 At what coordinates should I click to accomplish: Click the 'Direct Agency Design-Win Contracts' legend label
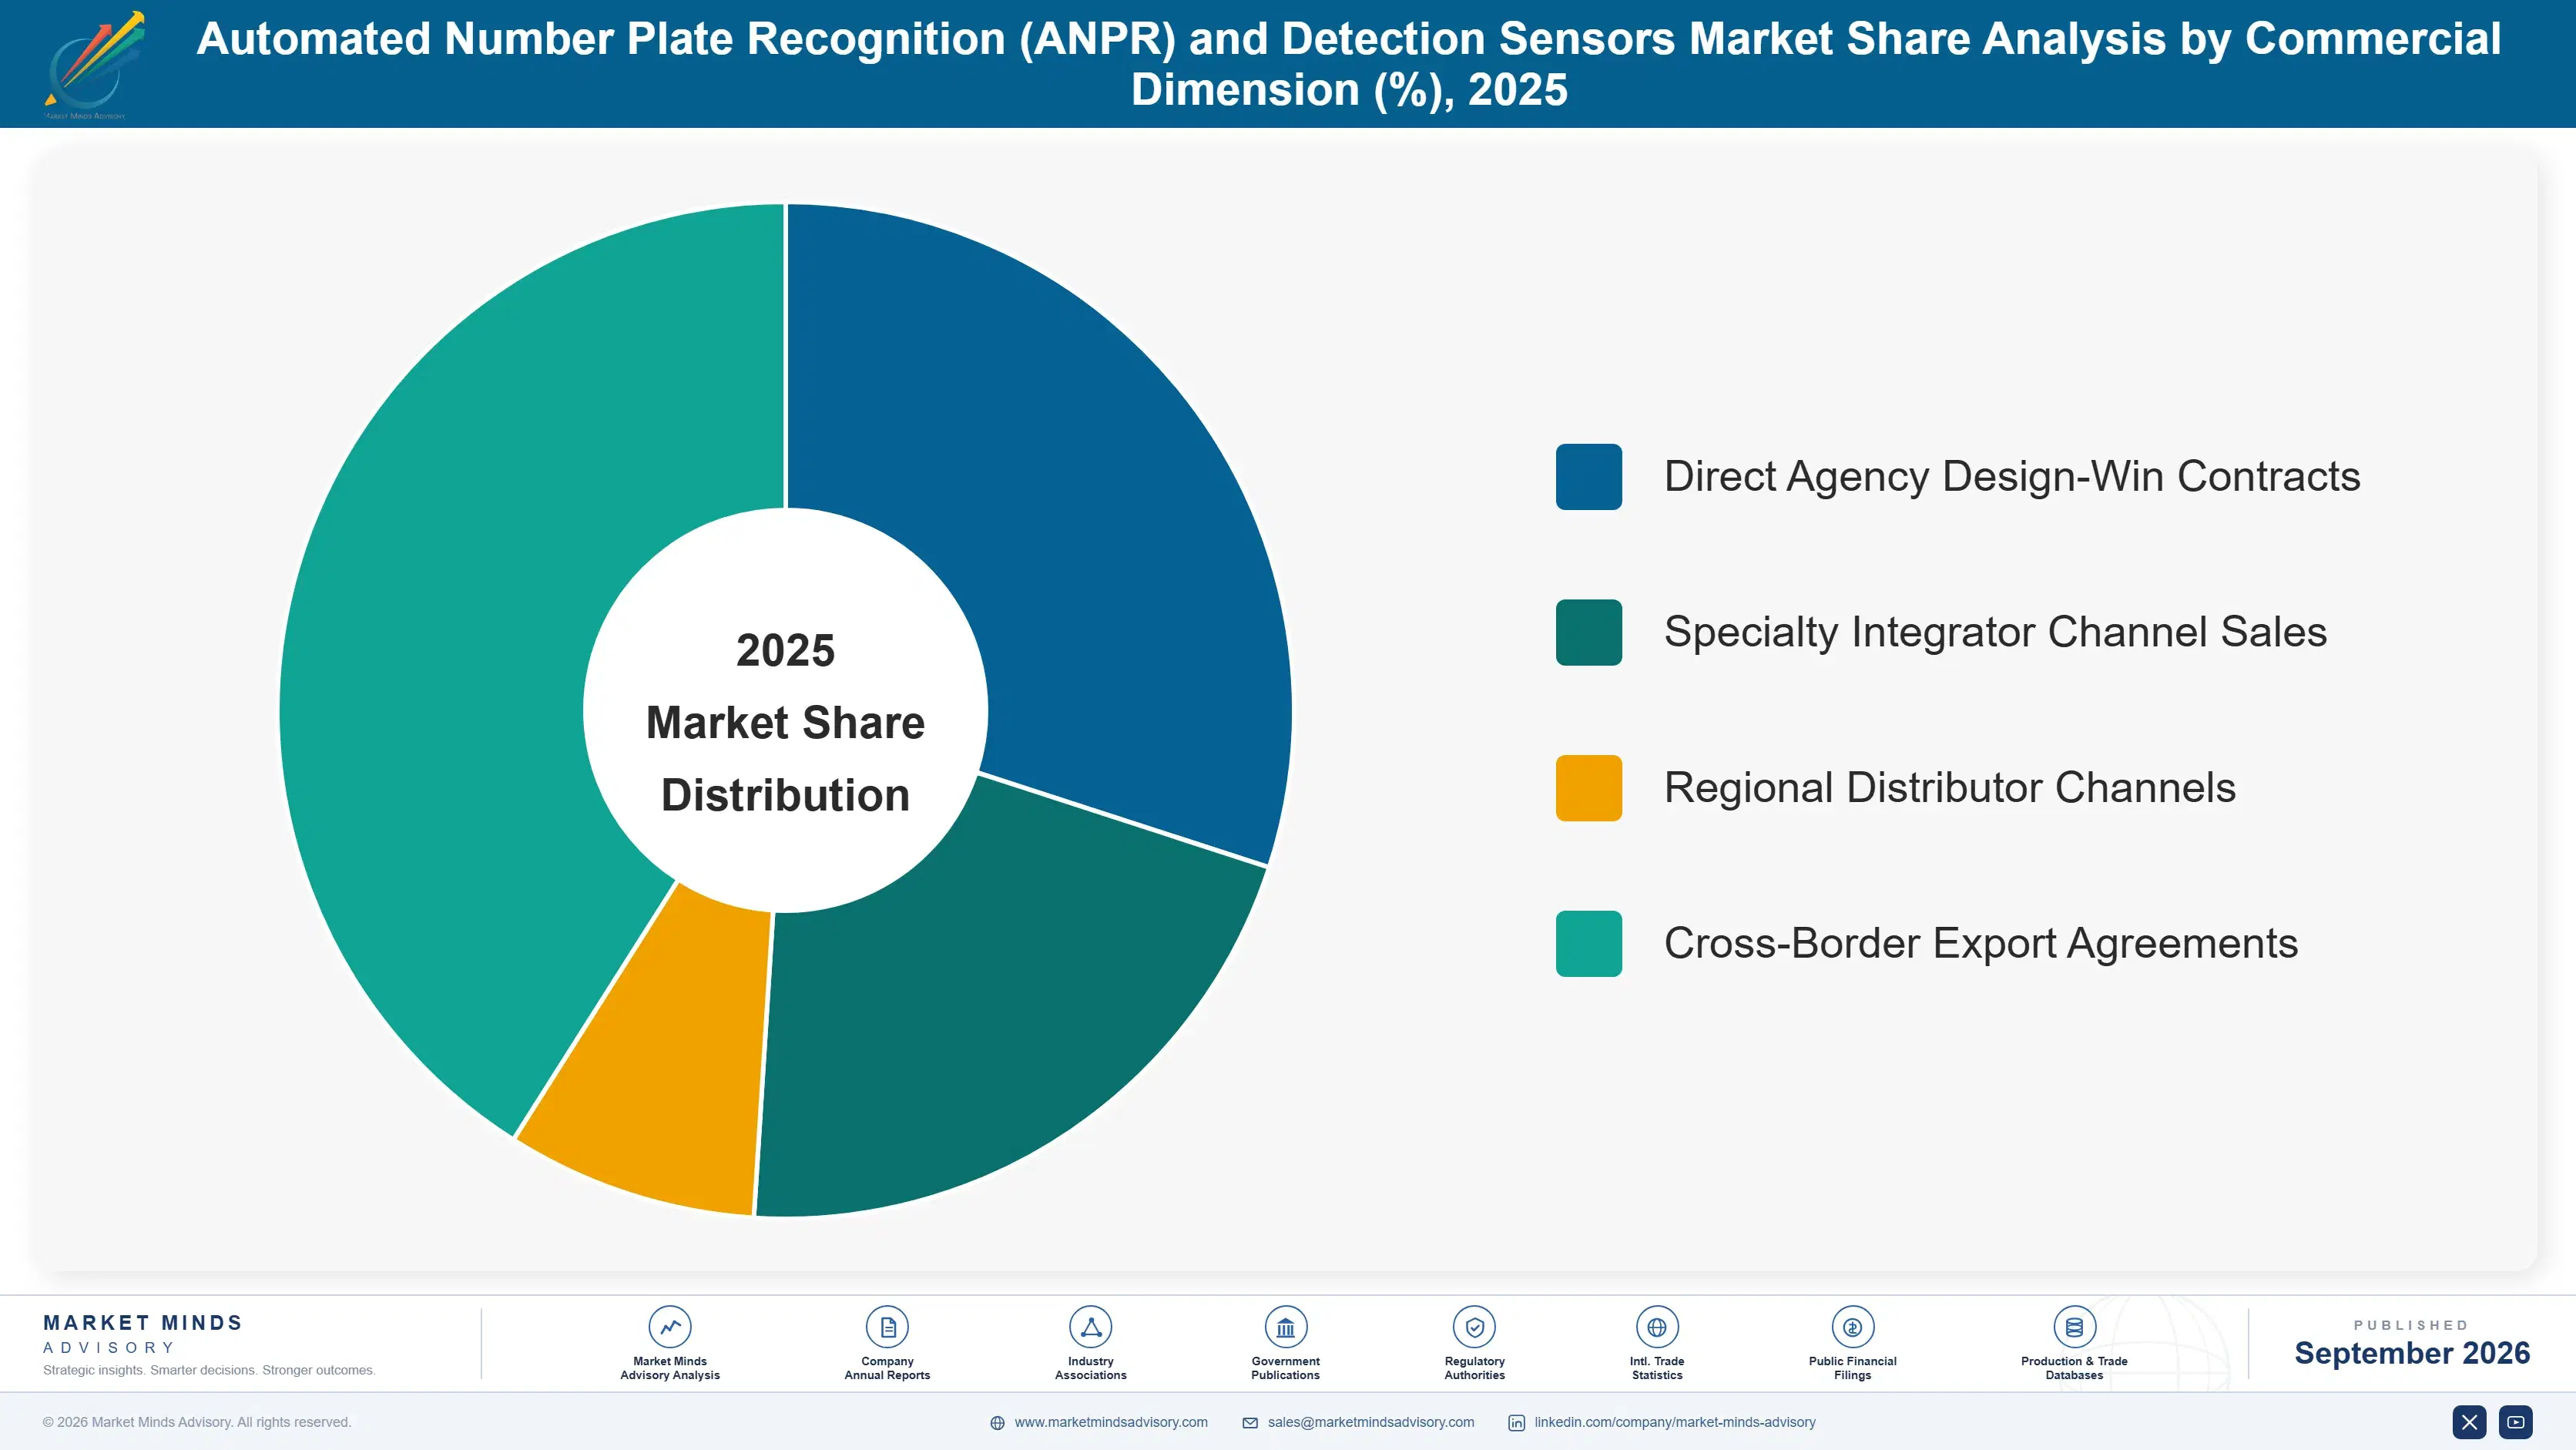click(2011, 477)
